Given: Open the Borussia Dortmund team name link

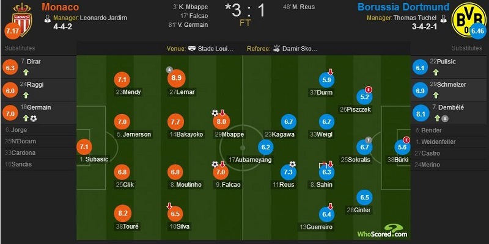Looking at the screenshot, I should tap(403, 7).
